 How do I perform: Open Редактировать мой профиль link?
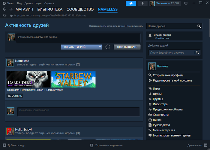tap(172, 80)
